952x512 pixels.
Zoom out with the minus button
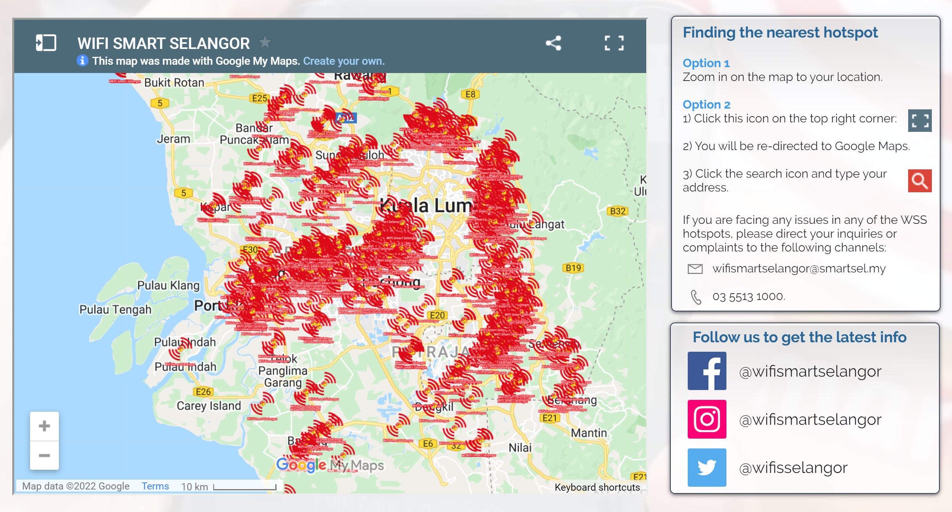[44, 455]
